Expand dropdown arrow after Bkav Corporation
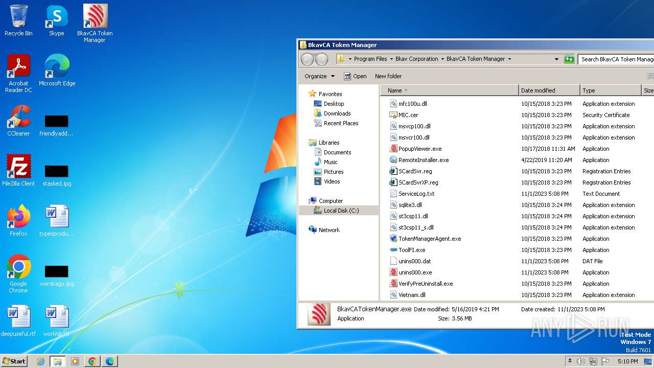Screen dimensions: 654x368 click(x=442, y=59)
